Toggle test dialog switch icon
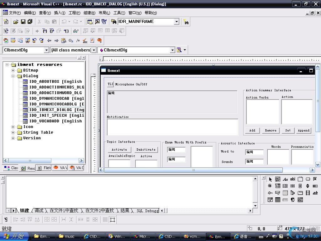Screen dimensions: 321x241 6,220
